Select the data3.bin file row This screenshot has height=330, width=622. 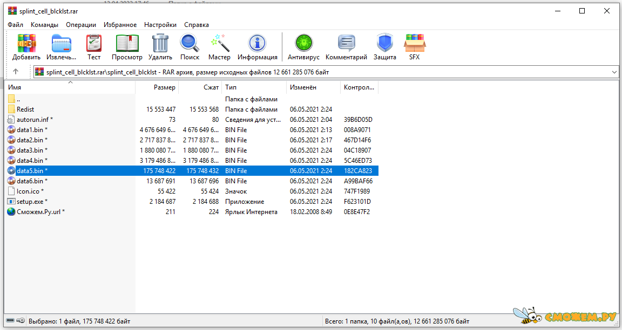[x=192, y=150]
